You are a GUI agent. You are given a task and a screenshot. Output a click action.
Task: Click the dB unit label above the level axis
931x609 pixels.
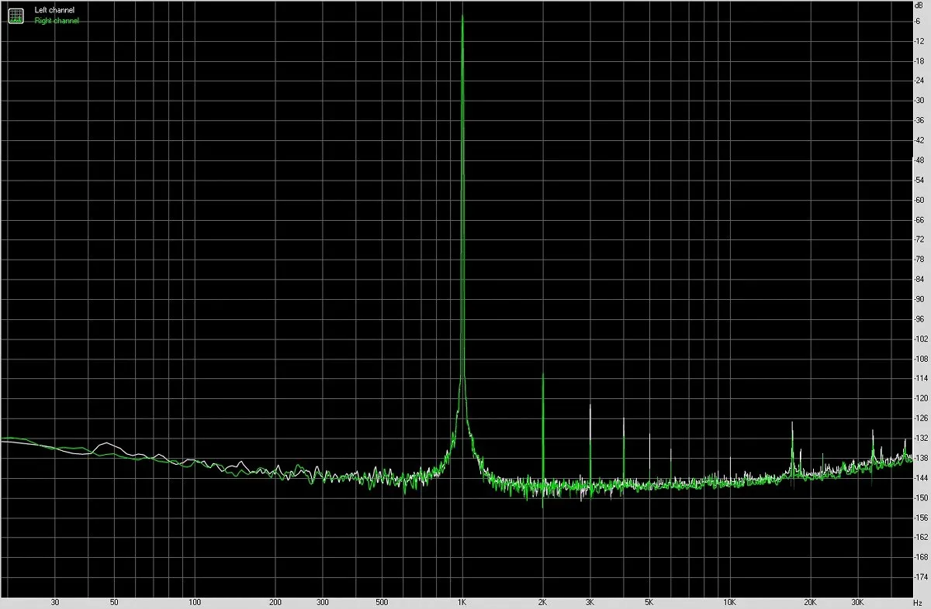919,5
